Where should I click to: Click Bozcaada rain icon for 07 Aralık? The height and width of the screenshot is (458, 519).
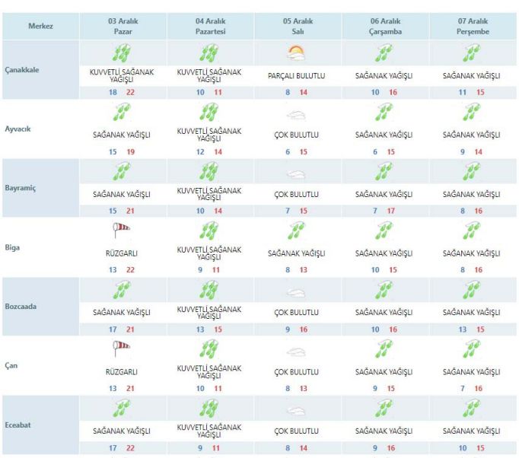pos(471,290)
